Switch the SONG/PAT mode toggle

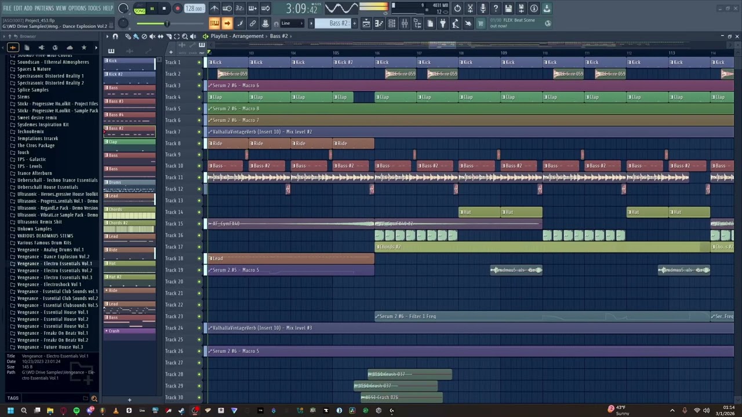click(x=140, y=8)
